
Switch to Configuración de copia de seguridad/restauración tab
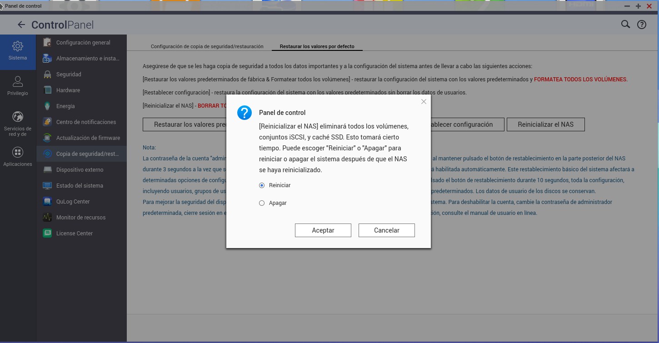(207, 46)
